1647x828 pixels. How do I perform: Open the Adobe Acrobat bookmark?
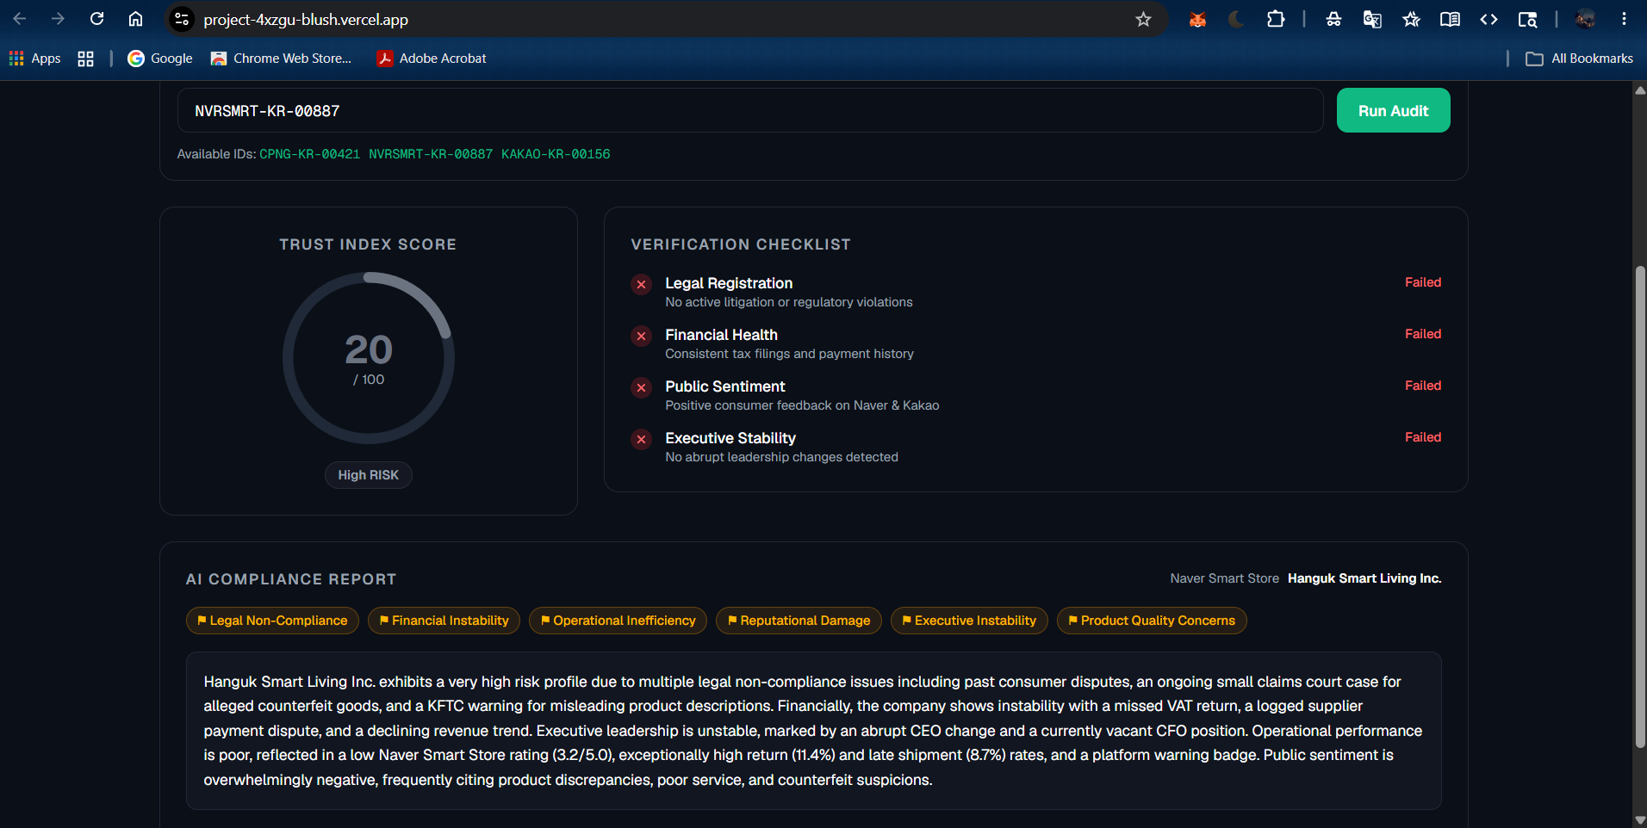pyautogui.click(x=432, y=59)
